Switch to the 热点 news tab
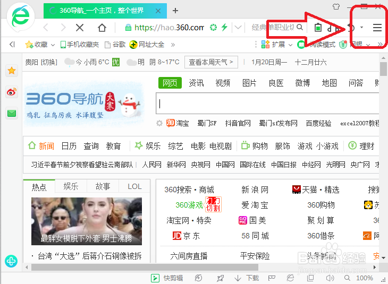Viewport: 388px width, 284px height. coord(39,187)
